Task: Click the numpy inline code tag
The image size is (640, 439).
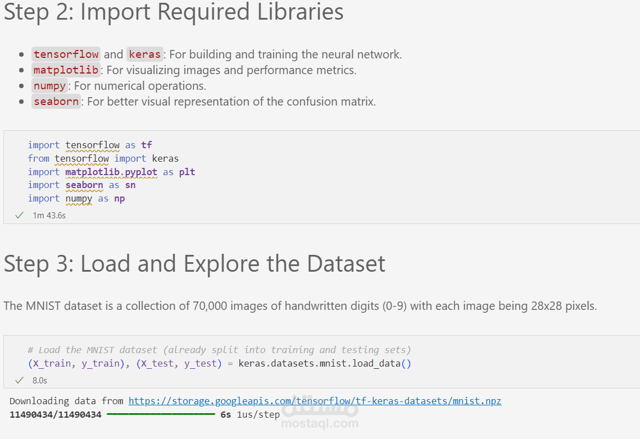Action: [x=49, y=86]
